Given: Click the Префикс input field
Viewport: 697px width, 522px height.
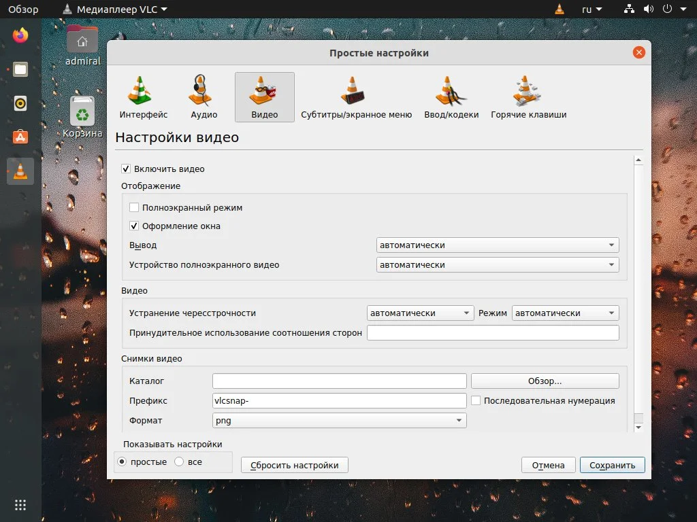Looking at the screenshot, I should pyautogui.click(x=339, y=400).
